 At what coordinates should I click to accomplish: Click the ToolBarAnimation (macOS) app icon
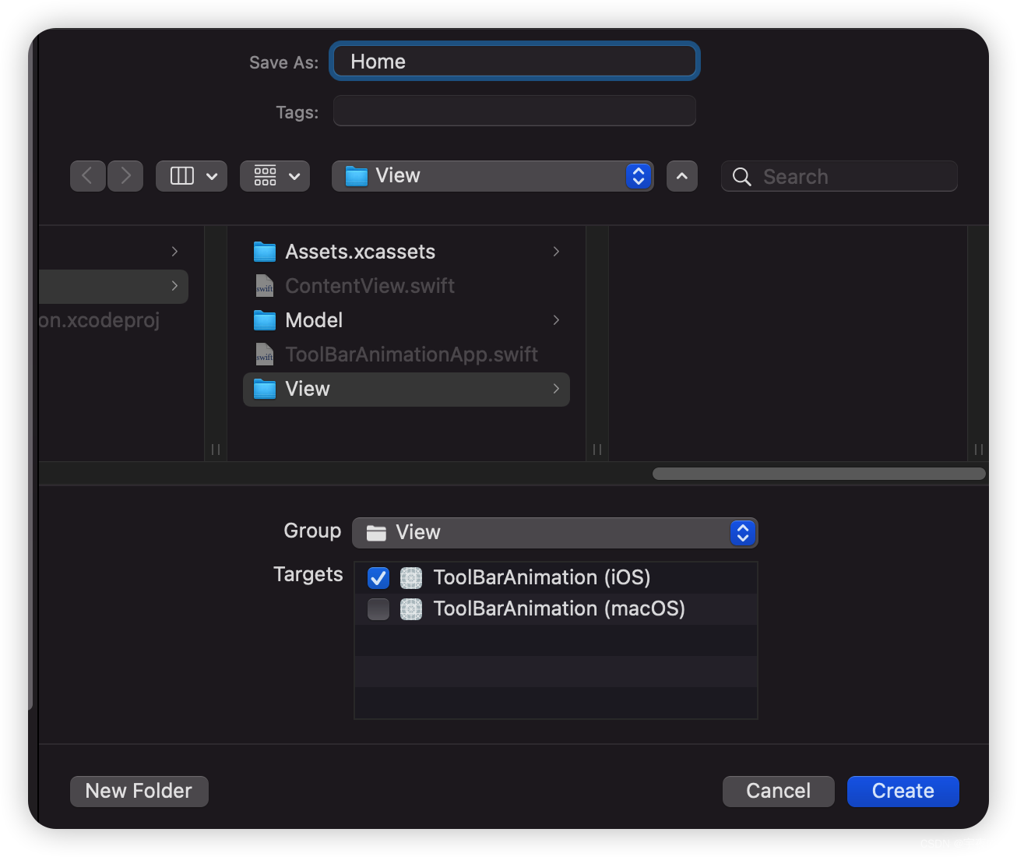pos(411,609)
